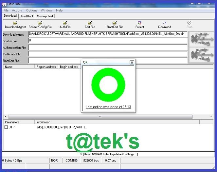
Task: Close the OK dialog popup
Action: click(132, 62)
